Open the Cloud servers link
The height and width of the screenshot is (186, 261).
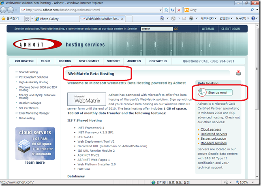coord(211,129)
